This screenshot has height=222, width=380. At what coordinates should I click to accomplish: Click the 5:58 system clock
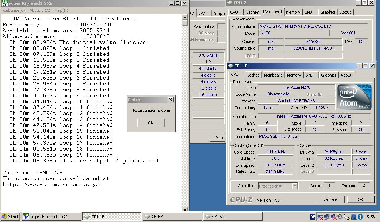coord(371,217)
